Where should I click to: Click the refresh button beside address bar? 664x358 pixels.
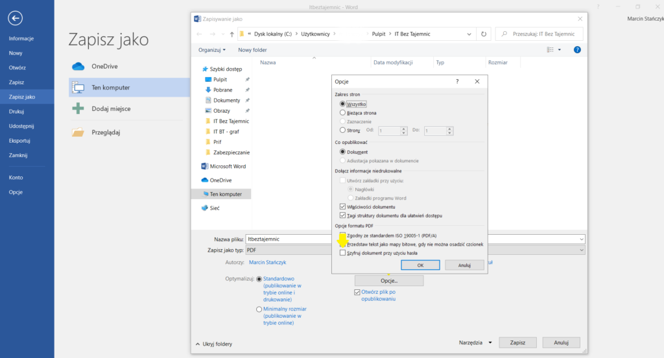[x=484, y=34]
